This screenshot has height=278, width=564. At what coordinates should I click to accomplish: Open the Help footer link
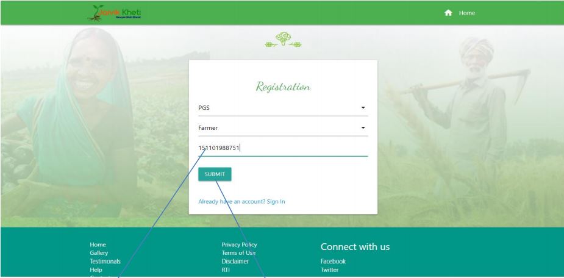click(x=96, y=269)
